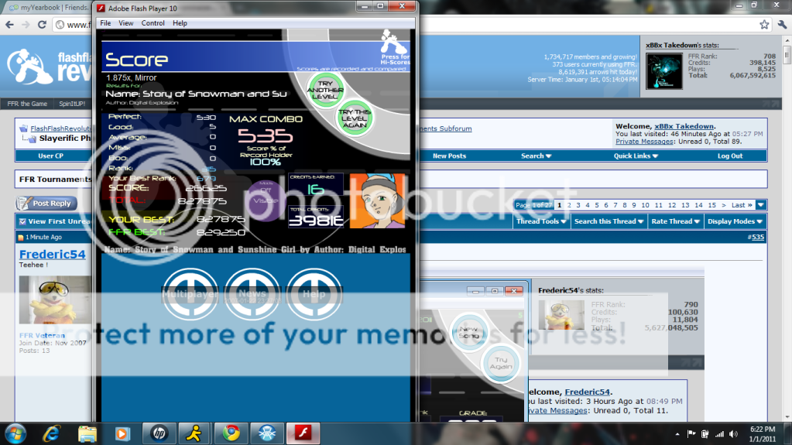Viewport: 792px width, 445px height.
Task: Open the Control menu in Flash Player
Action: [153, 23]
